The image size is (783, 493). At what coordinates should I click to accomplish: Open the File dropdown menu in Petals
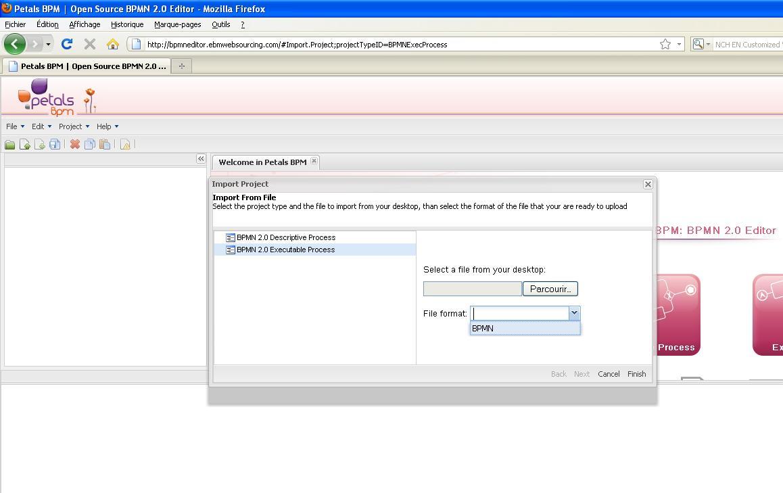[15, 126]
